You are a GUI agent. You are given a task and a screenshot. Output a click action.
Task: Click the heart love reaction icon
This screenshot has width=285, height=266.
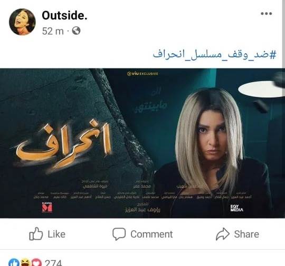[37, 262]
